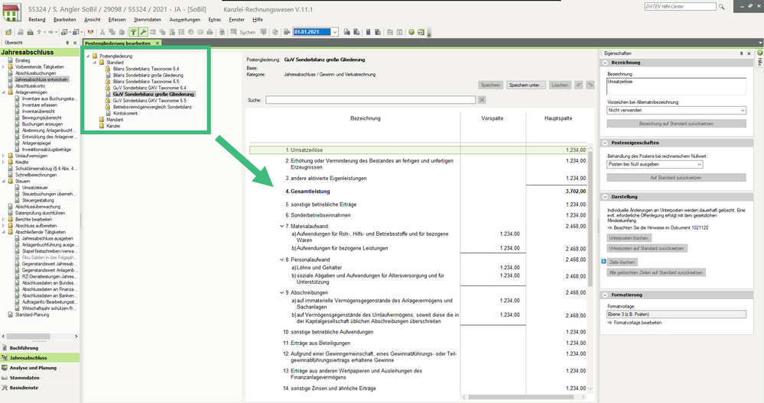Collapse the 7. Materialaufwand row
The width and height of the screenshot is (764, 403).
tap(281, 226)
